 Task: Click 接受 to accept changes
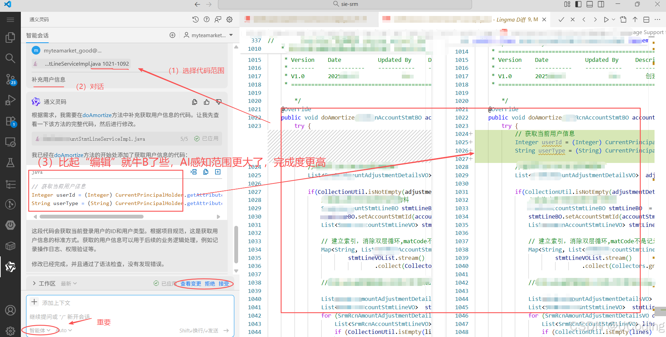224,283
